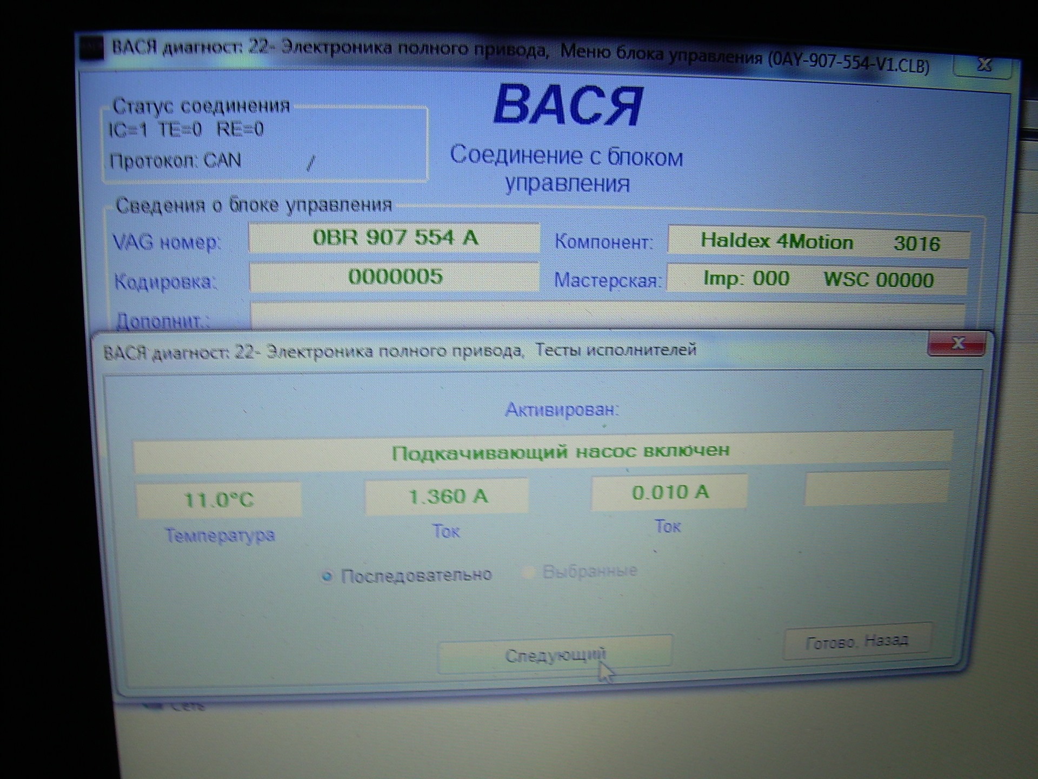1038x779 pixels.
Task: Click the Готово, Назад button
Action: tap(857, 642)
